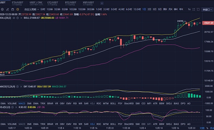Choose TRIX in MACD panel indicator row

[43, 104]
